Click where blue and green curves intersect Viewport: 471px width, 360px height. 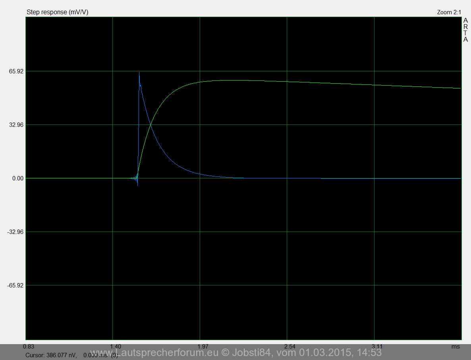point(151,125)
